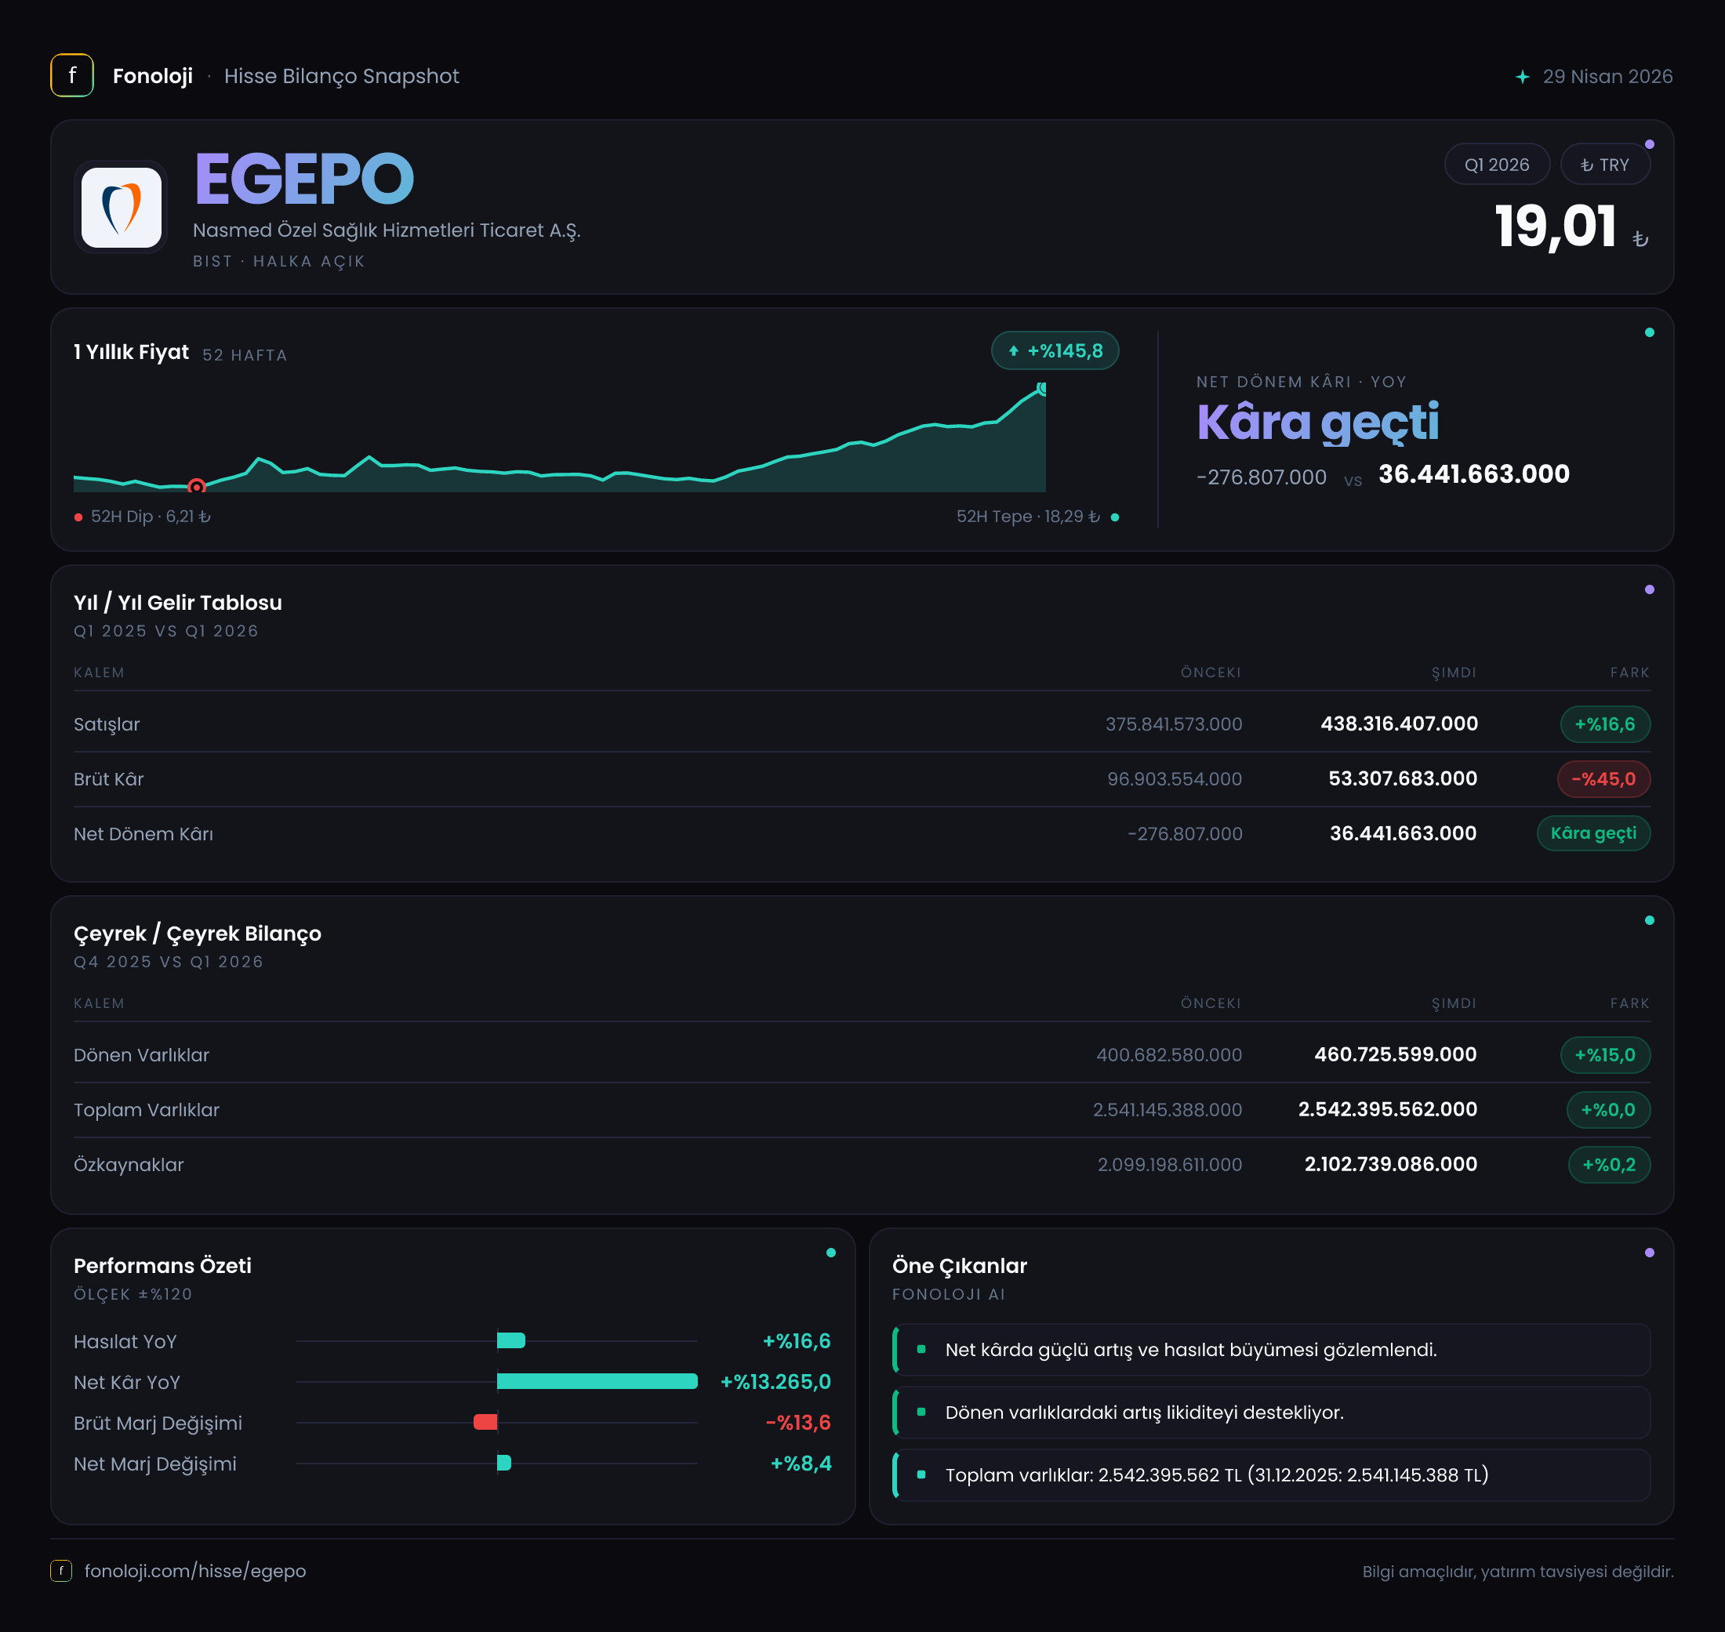
Task: Select the Q1 2026 period pill
Action: [x=1496, y=165]
